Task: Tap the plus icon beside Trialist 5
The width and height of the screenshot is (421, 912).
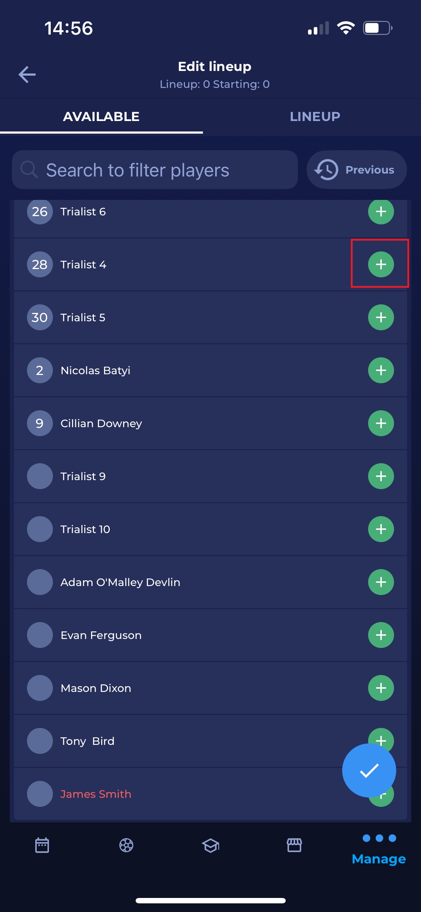Action: 381,317
